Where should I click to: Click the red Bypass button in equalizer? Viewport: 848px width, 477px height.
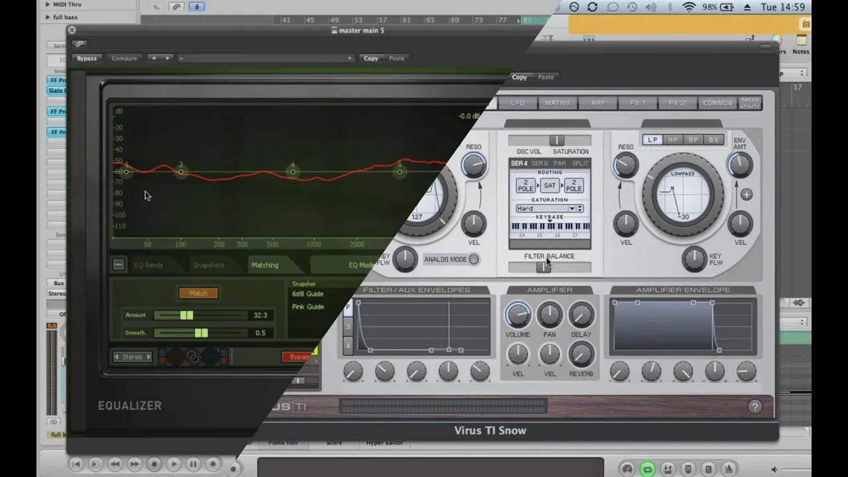[298, 356]
